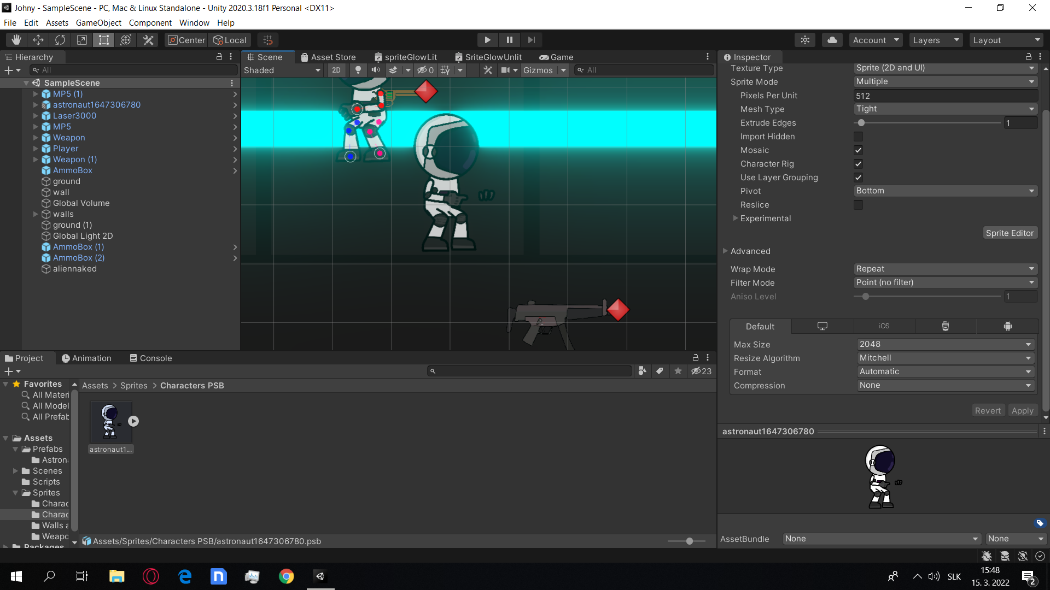1050x590 pixels.
Task: Select the Transform tool
Action: coord(126,40)
